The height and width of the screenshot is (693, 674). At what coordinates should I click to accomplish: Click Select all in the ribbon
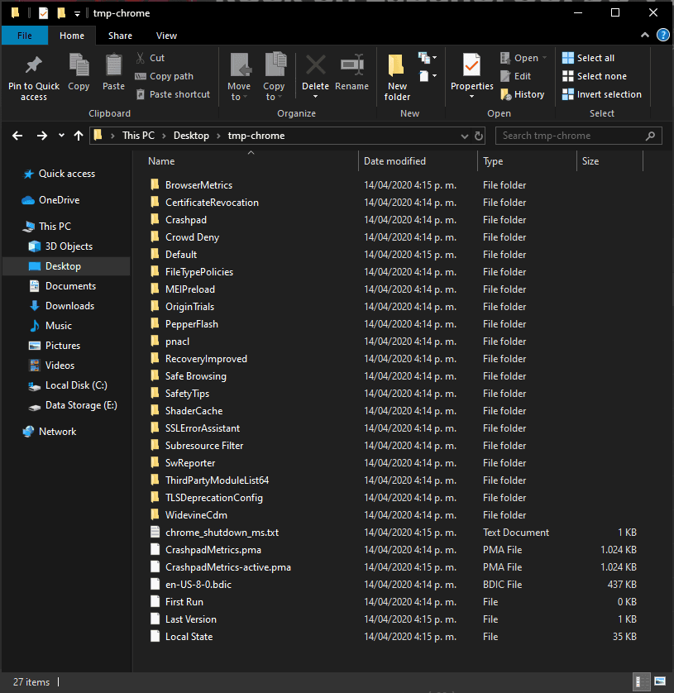(x=588, y=58)
